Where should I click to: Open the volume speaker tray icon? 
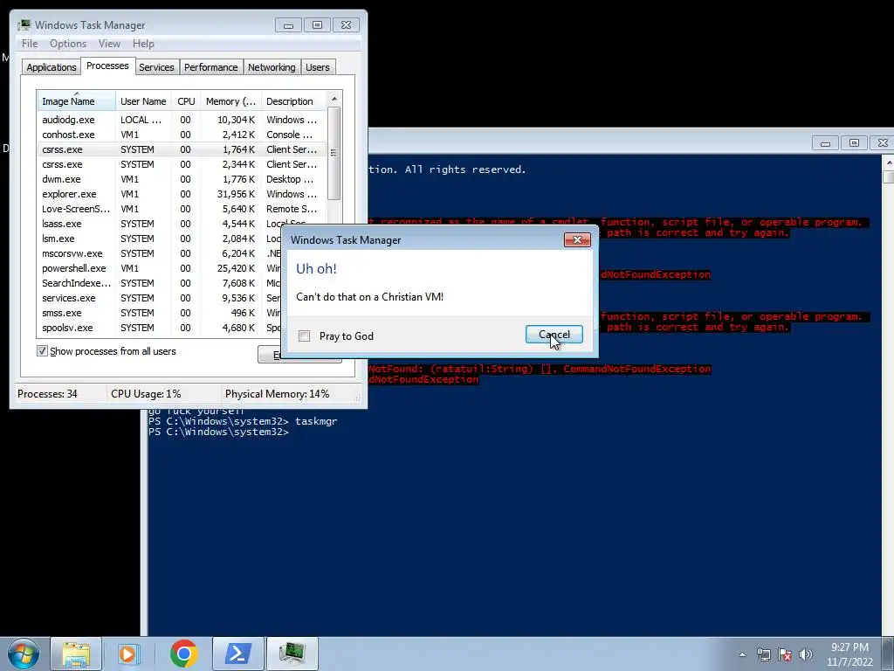[806, 654]
